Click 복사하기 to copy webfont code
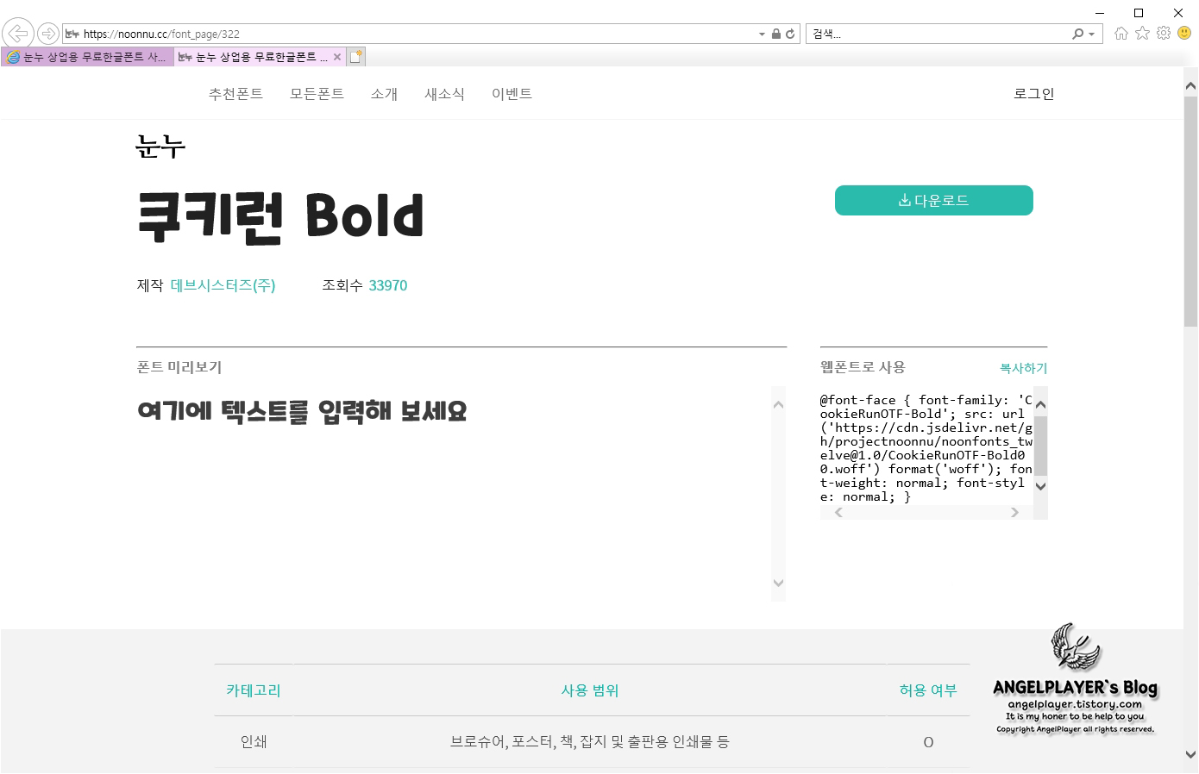 [1023, 368]
